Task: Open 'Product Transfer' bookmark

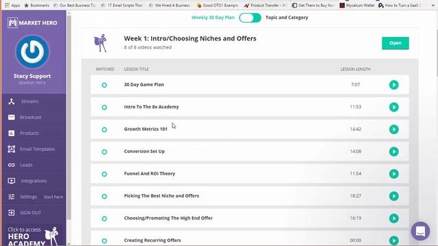Action: (x=266, y=5)
